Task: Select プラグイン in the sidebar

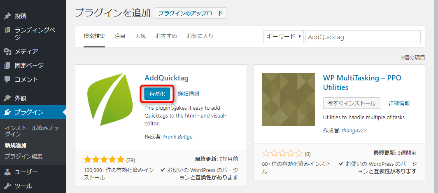Action: pos(33,112)
